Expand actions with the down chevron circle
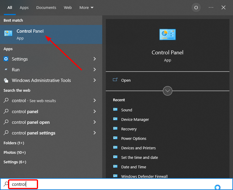The height and width of the screenshot is (190, 233). click(168, 91)
